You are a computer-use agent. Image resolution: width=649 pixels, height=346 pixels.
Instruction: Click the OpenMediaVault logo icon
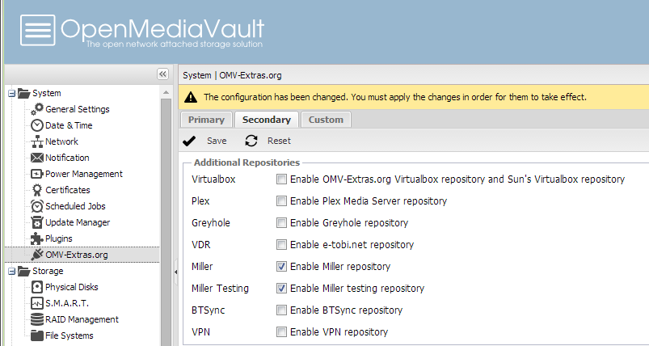tap(38, 30)
